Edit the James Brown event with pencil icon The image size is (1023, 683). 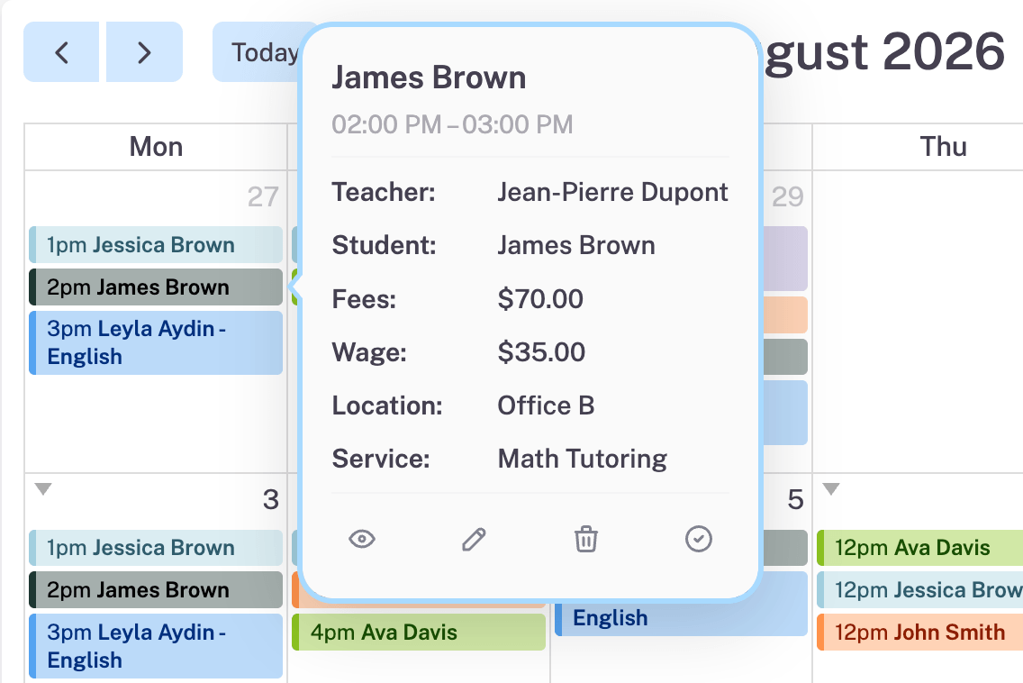tap(474, 540)
